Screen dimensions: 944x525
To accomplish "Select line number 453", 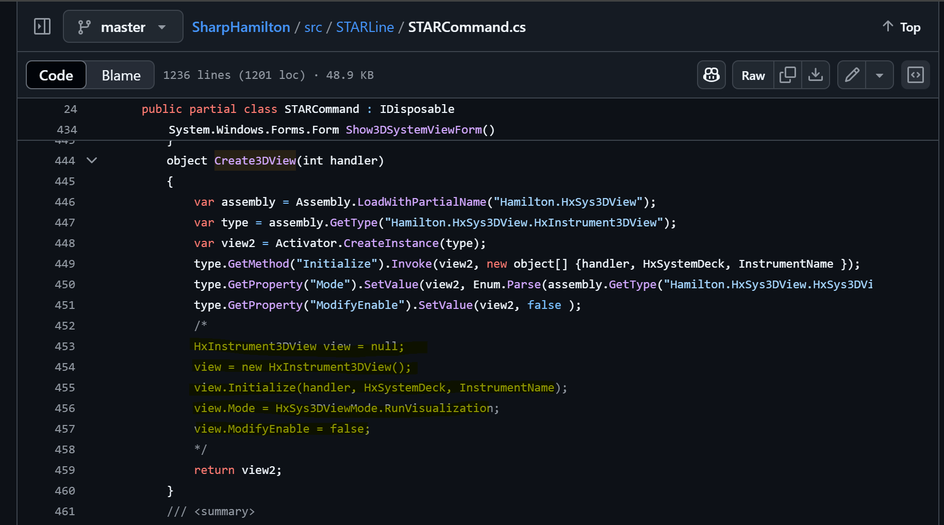I will click(65, 346).
